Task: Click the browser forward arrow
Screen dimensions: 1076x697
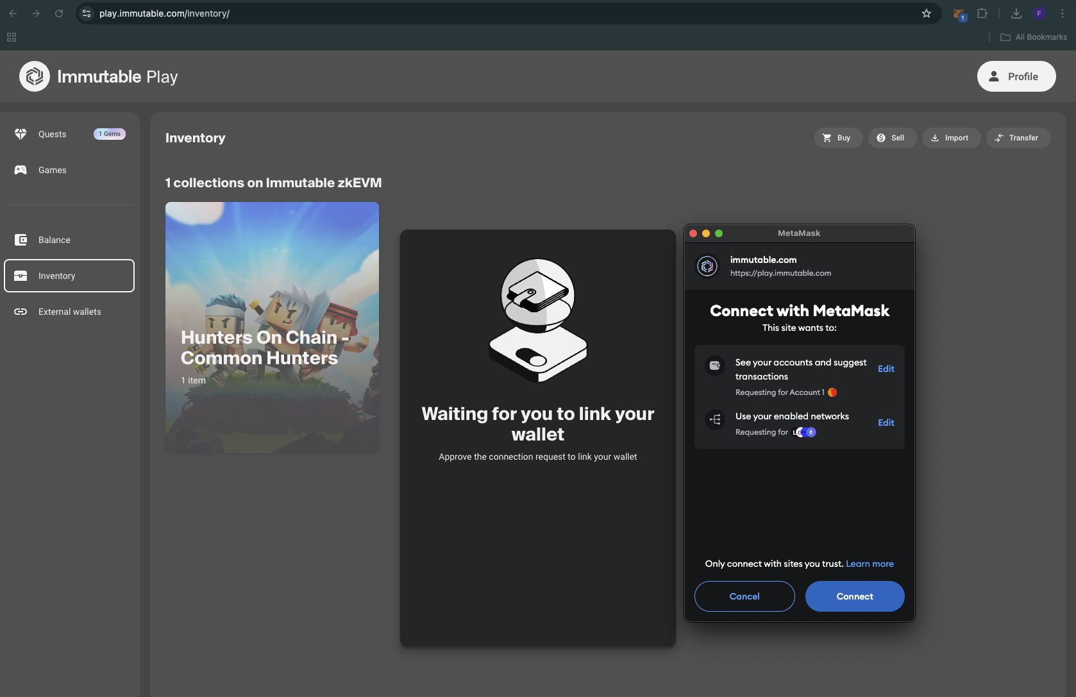Action: click(x=36, y=13)
